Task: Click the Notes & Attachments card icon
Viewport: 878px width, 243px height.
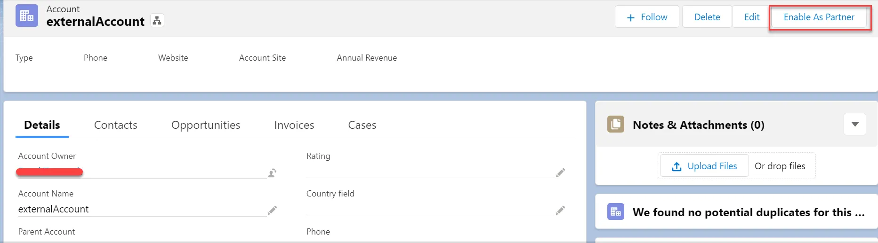Action: point(615,125)
